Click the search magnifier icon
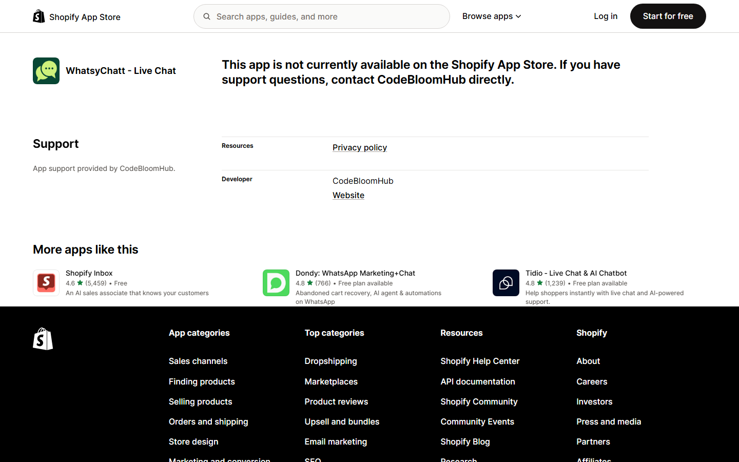This screenshot has height=462, width=739. pos(207,16)
